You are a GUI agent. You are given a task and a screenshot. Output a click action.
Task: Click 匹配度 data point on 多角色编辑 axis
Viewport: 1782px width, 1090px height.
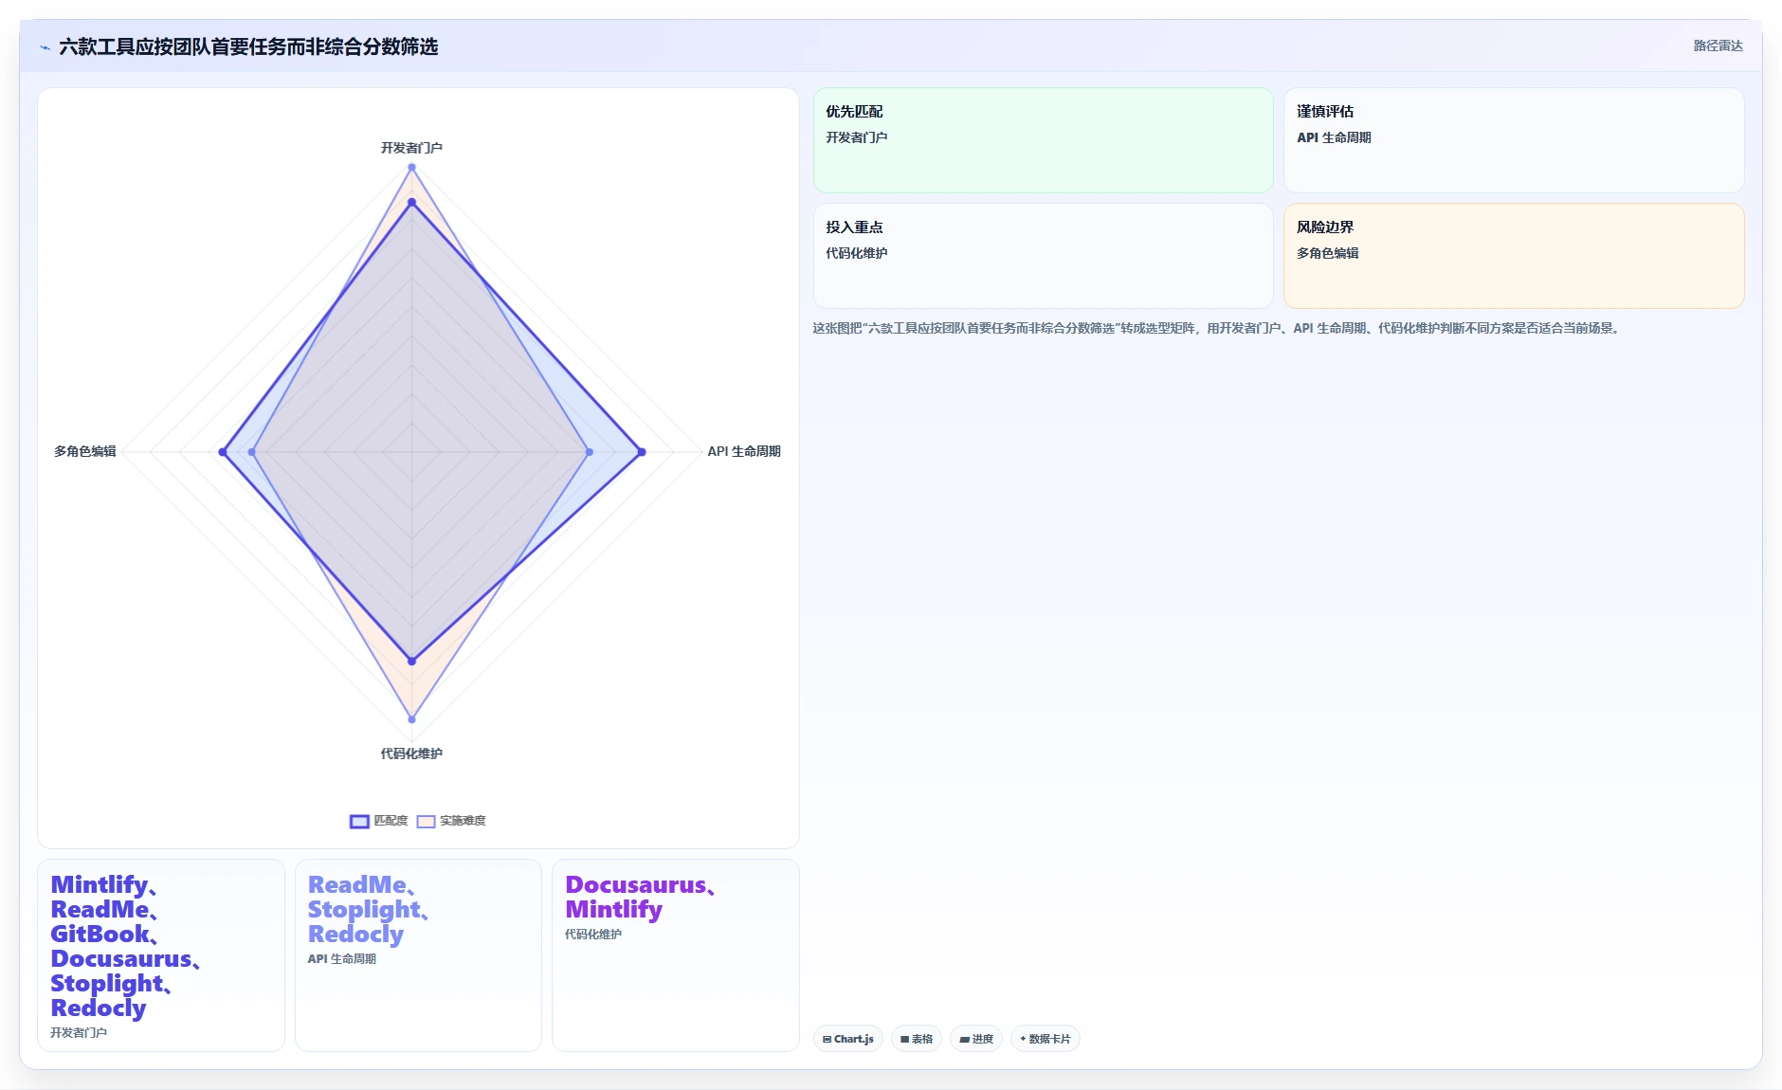pos(223,452)
